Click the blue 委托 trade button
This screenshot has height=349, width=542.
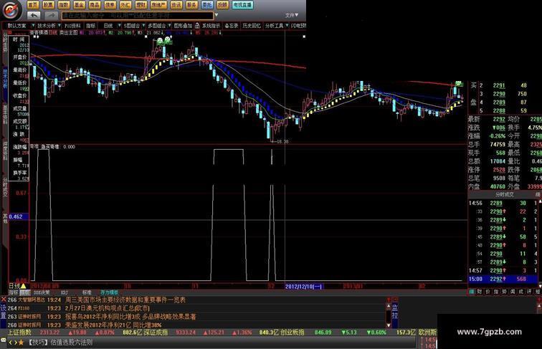tap(207, 5)
